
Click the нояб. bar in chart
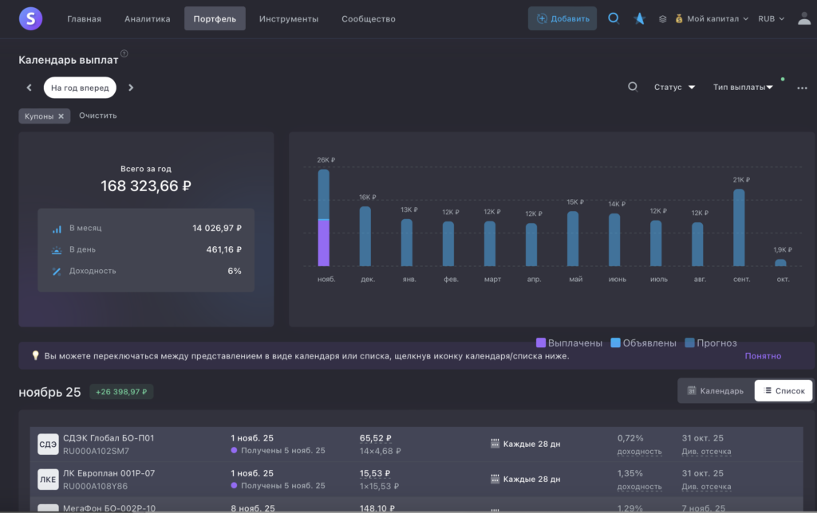pyautogui.click(x=324, y=218)
